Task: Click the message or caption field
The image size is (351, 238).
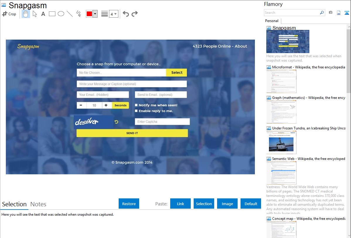Action: 132,84
